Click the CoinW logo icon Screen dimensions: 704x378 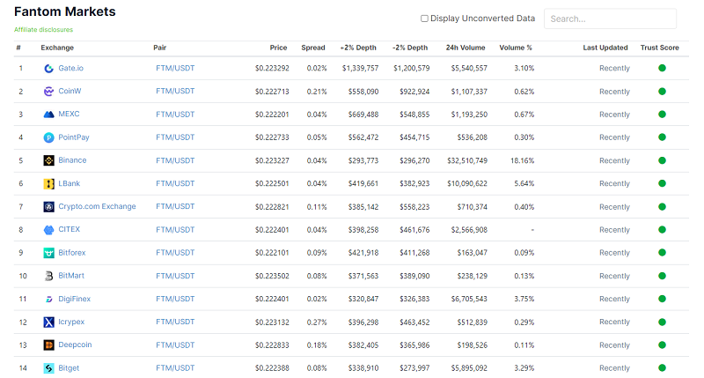tap(49, 91)
